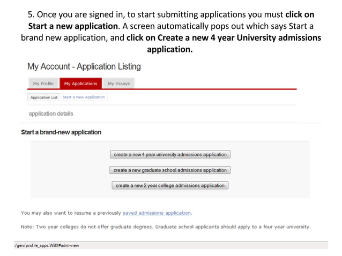
Task: Select the My Applications tab
Action: (80, 84)
